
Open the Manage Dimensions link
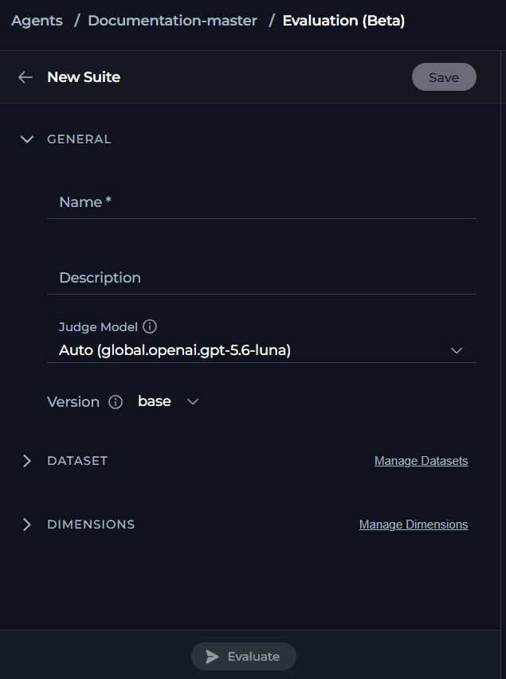point(414,525)
